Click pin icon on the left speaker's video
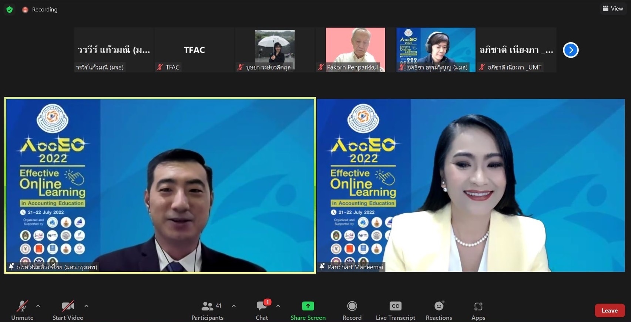 (x=11, y=267)
